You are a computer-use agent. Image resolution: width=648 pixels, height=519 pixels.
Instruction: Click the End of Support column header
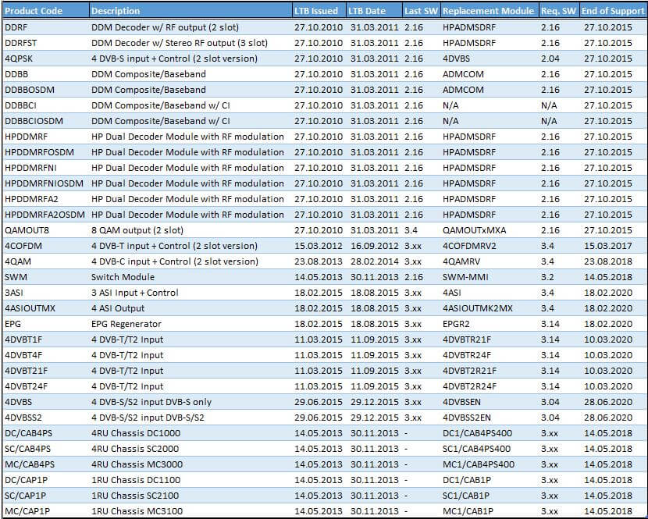[613, 11]
